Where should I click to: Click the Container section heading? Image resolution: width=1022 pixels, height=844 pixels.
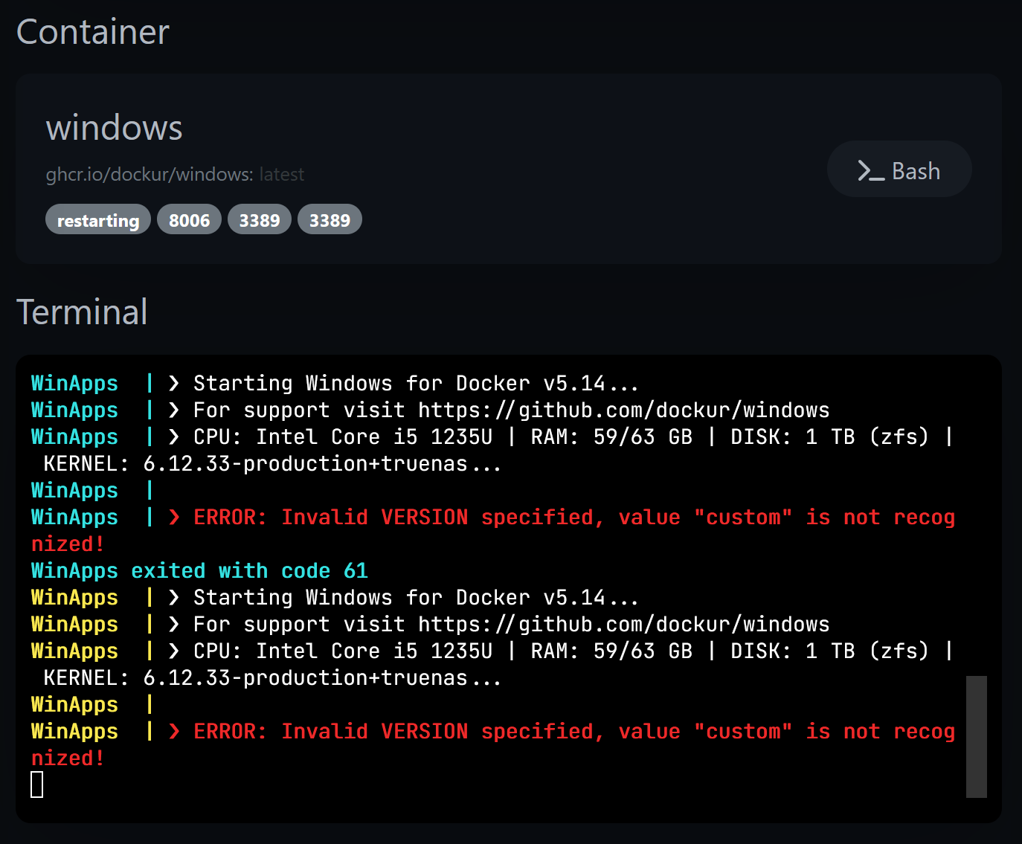[x=93, y=32]
